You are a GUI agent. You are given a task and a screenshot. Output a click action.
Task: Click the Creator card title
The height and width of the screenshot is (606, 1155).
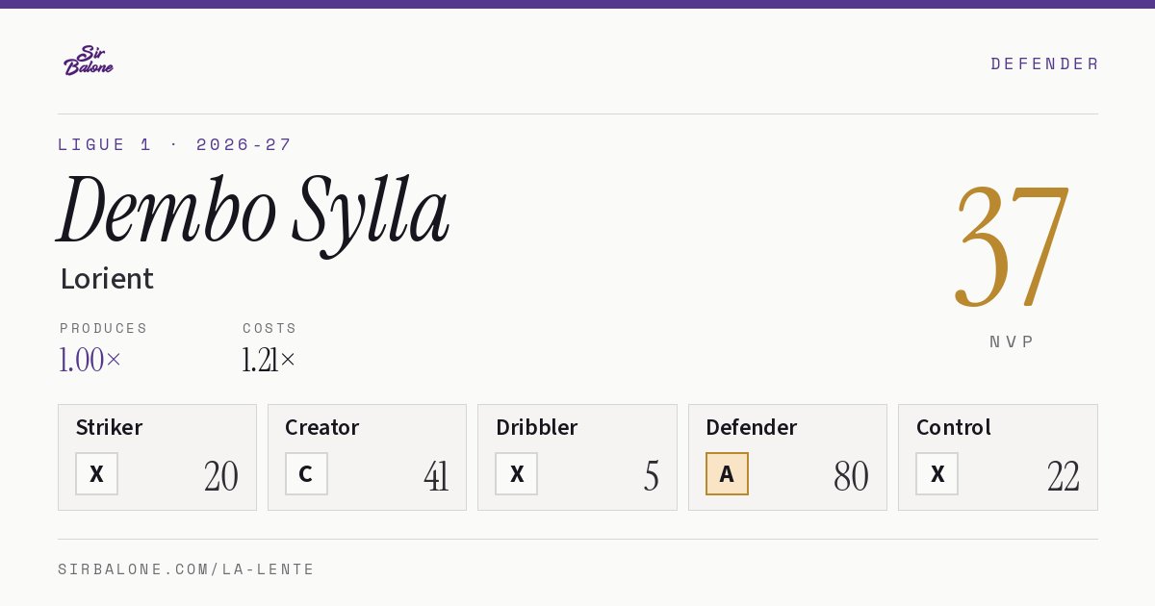(x=322, y=427)
